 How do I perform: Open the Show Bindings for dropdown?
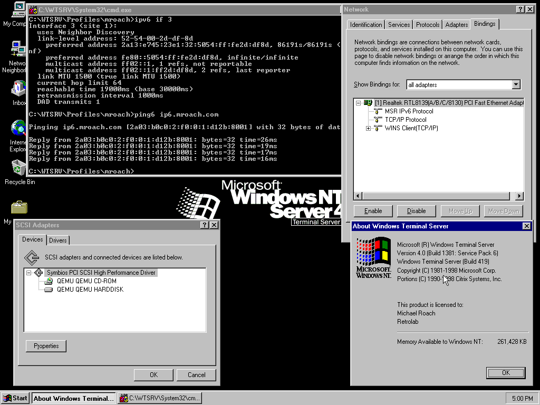point(516,85)
